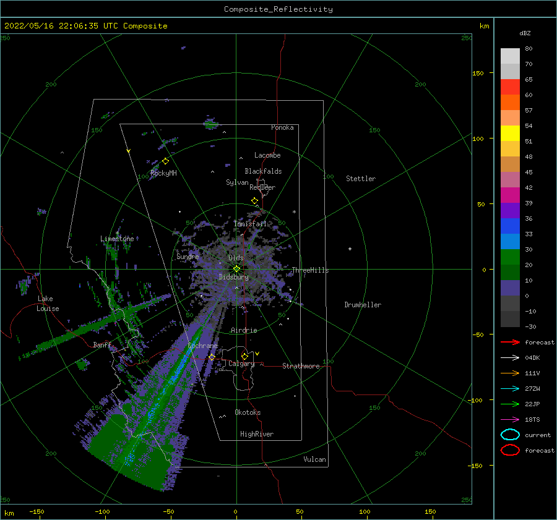This screenshot has width=557, height=520.
Task: Click the RedDeer city label
Action: (x=262, y=187)
